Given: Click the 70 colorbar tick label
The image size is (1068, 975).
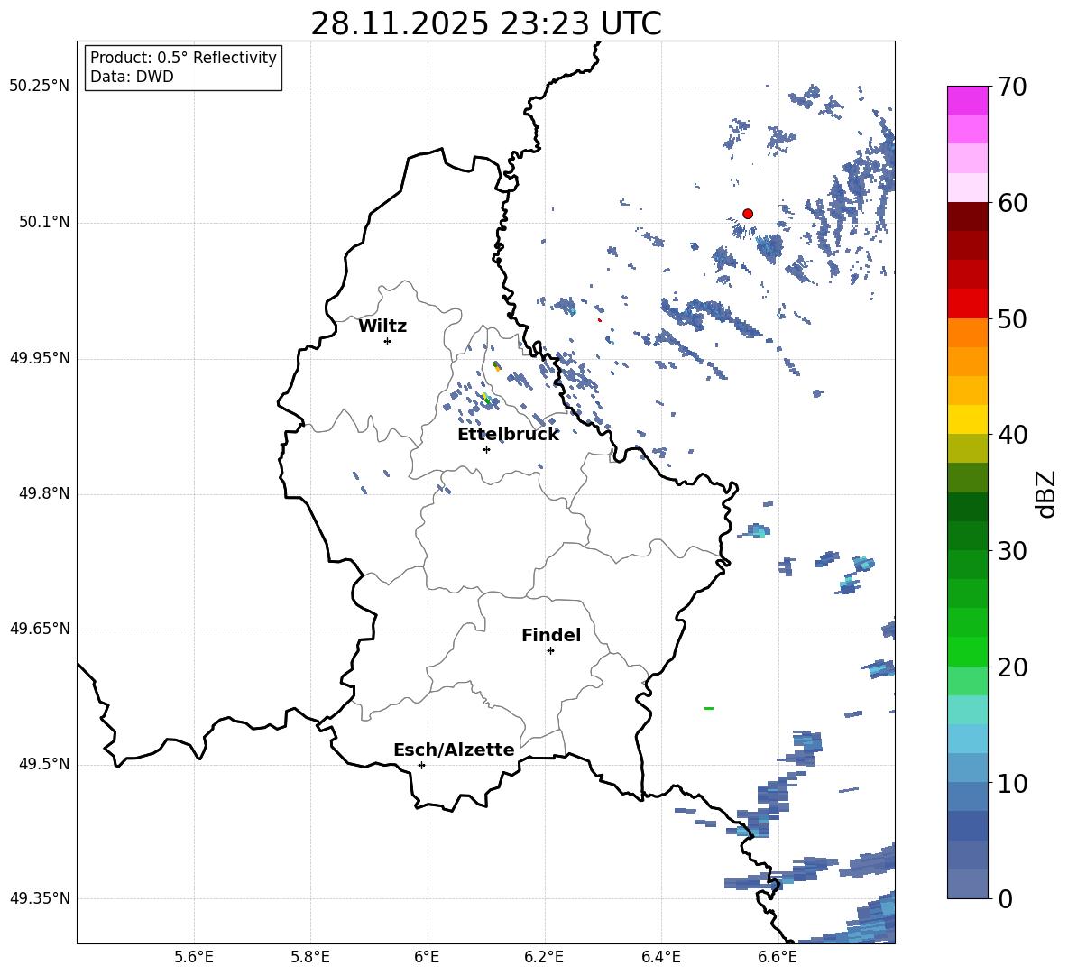Looking at the screenshot, I should [1012, 87].
